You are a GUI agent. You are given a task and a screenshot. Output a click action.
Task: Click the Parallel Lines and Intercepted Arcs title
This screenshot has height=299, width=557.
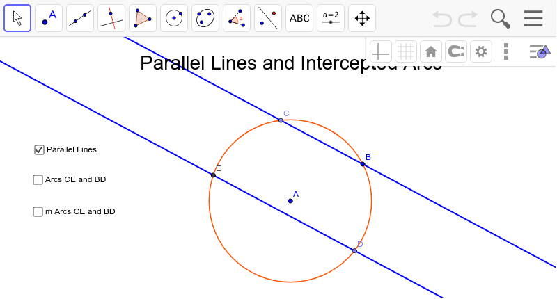(x=290, y=63)
